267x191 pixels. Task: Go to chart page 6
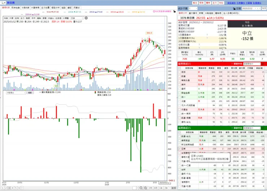[19, 188]
